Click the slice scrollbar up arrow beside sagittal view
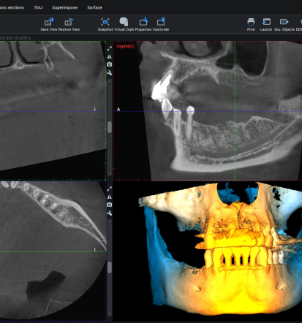This screenshot has height=323, width=302. click(x=110, y=80)
